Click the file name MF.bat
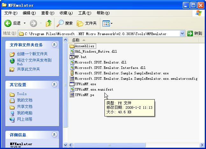This screenshot has width=206, height=149. point(81,57)
